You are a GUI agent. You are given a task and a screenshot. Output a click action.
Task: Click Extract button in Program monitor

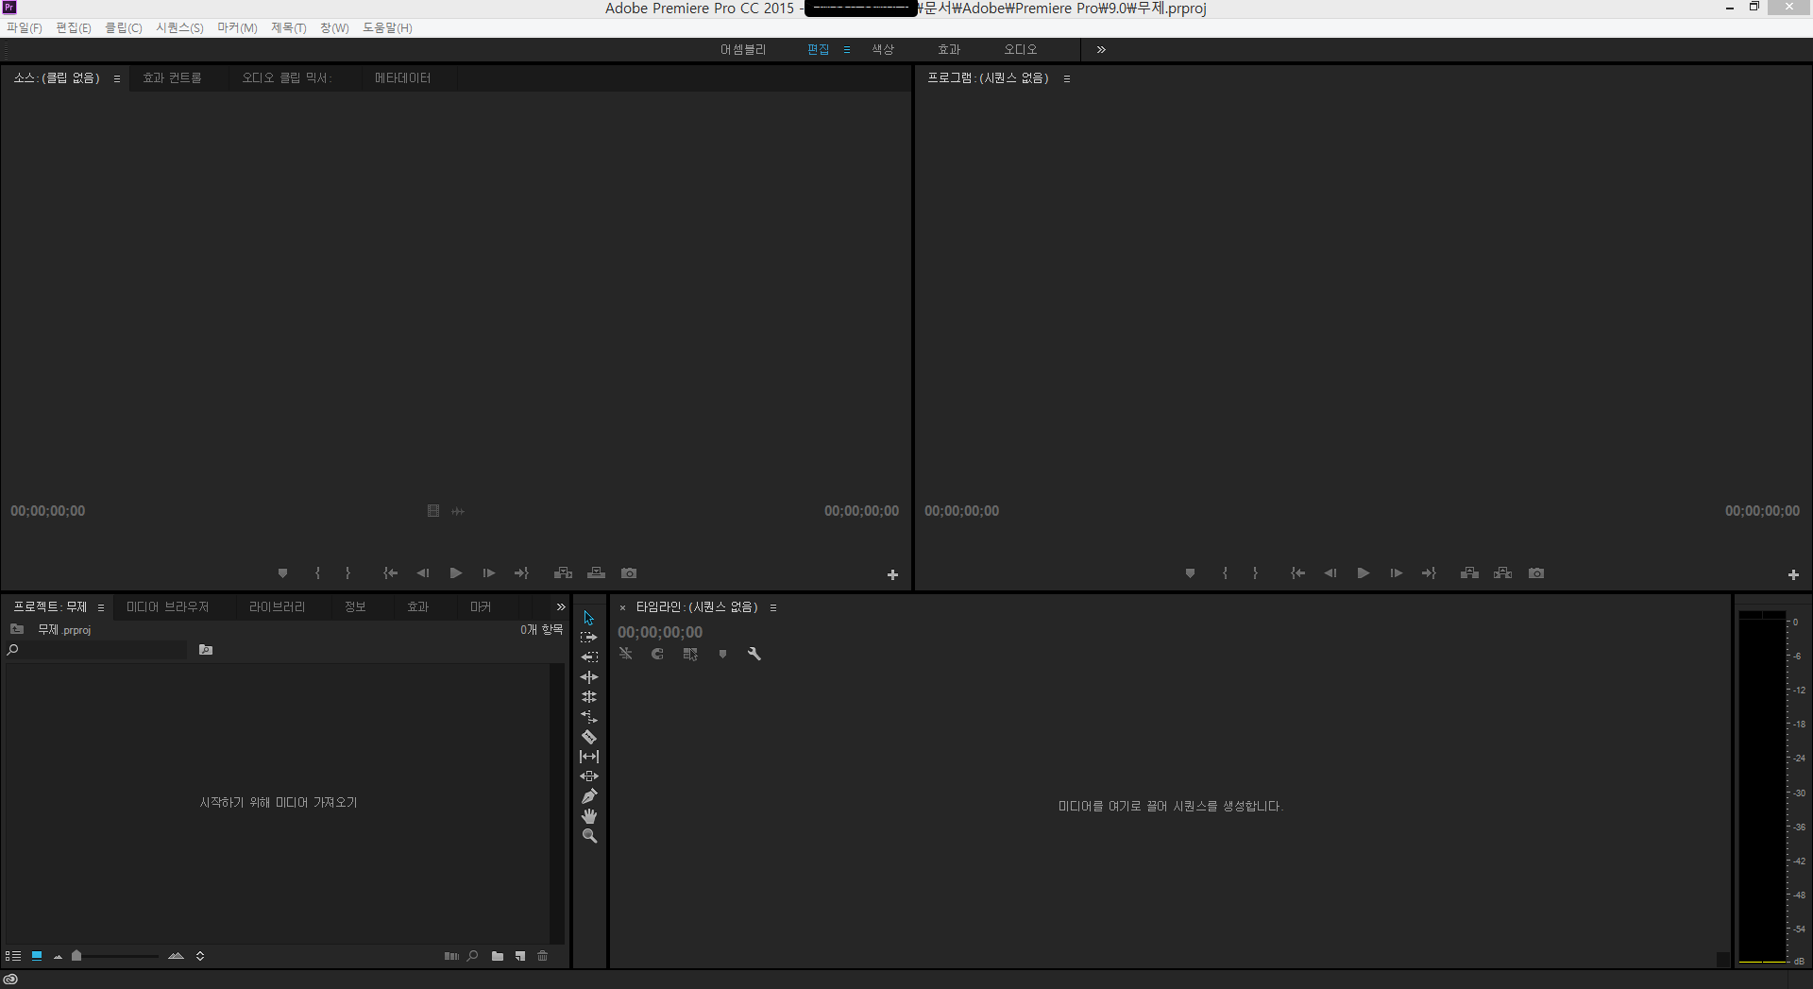pyautogui.click(x=1502, y=573)
